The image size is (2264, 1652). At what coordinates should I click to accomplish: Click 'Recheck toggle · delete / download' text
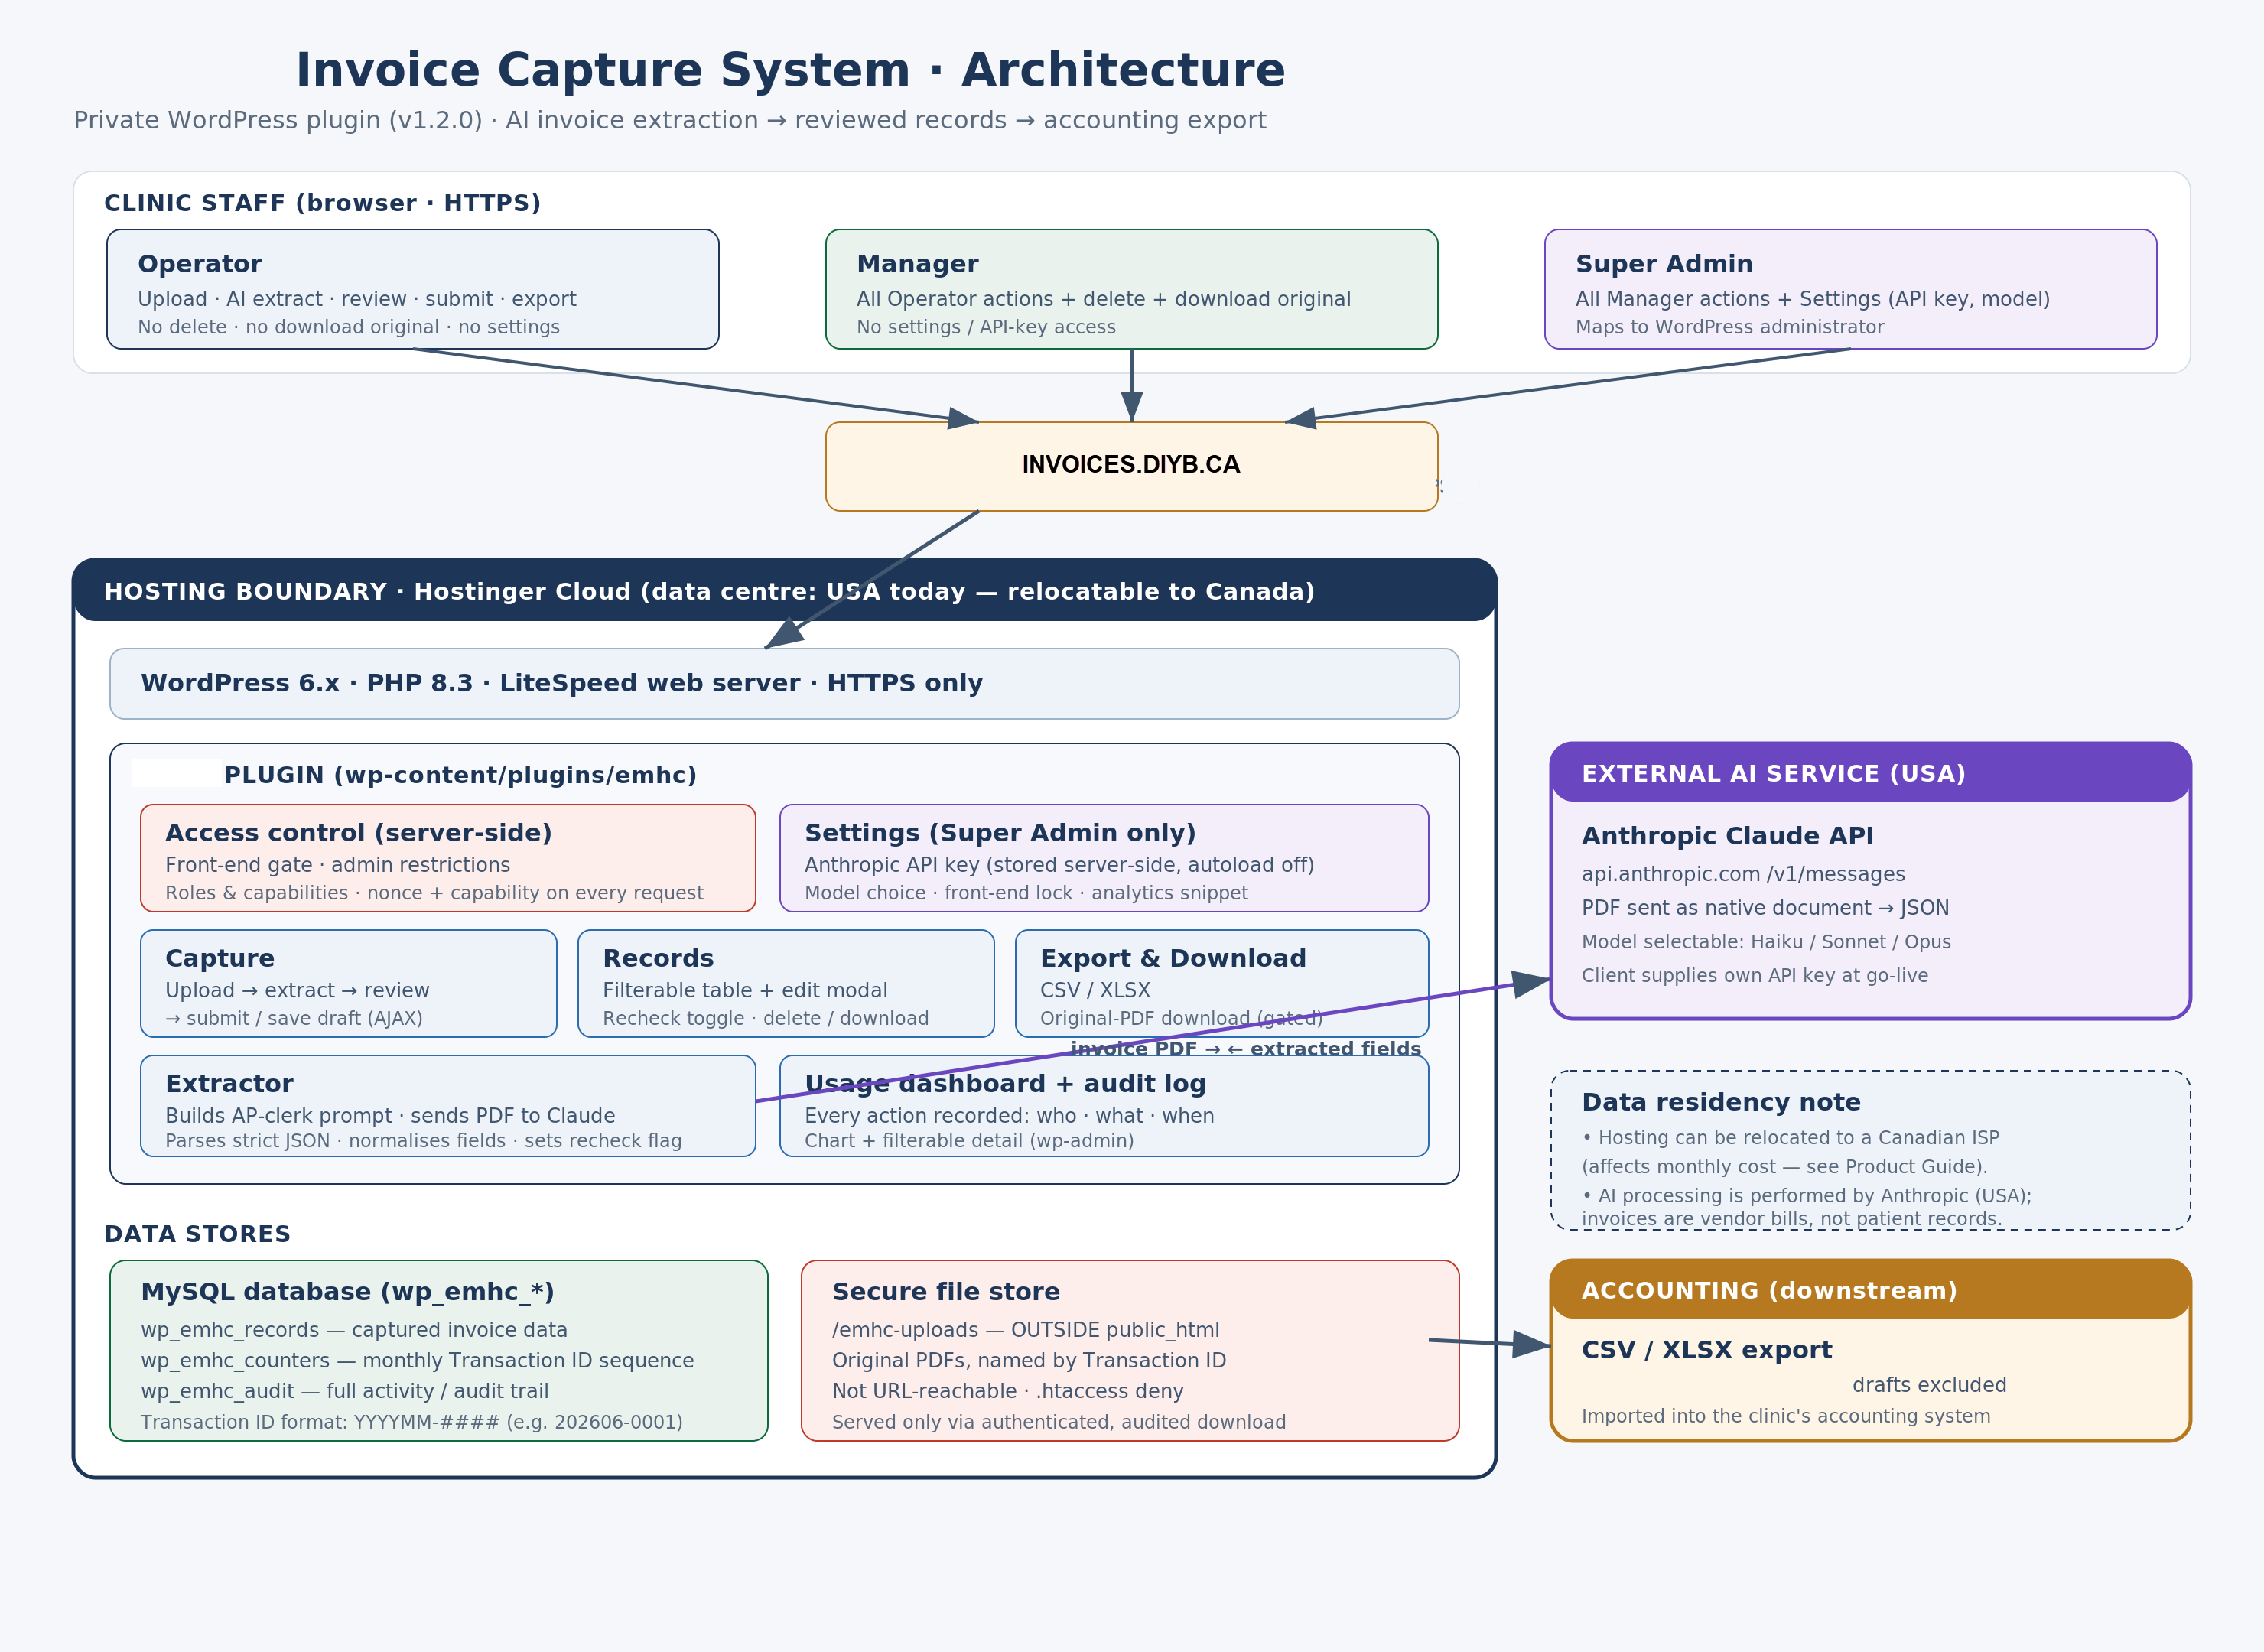(x=765, y=1018)
